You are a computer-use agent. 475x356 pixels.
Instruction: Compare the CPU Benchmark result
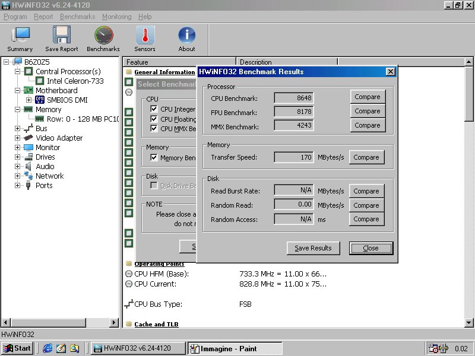point(367,97)
